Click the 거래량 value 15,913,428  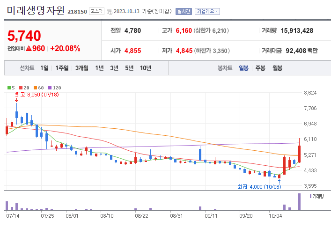click(297, 30)
